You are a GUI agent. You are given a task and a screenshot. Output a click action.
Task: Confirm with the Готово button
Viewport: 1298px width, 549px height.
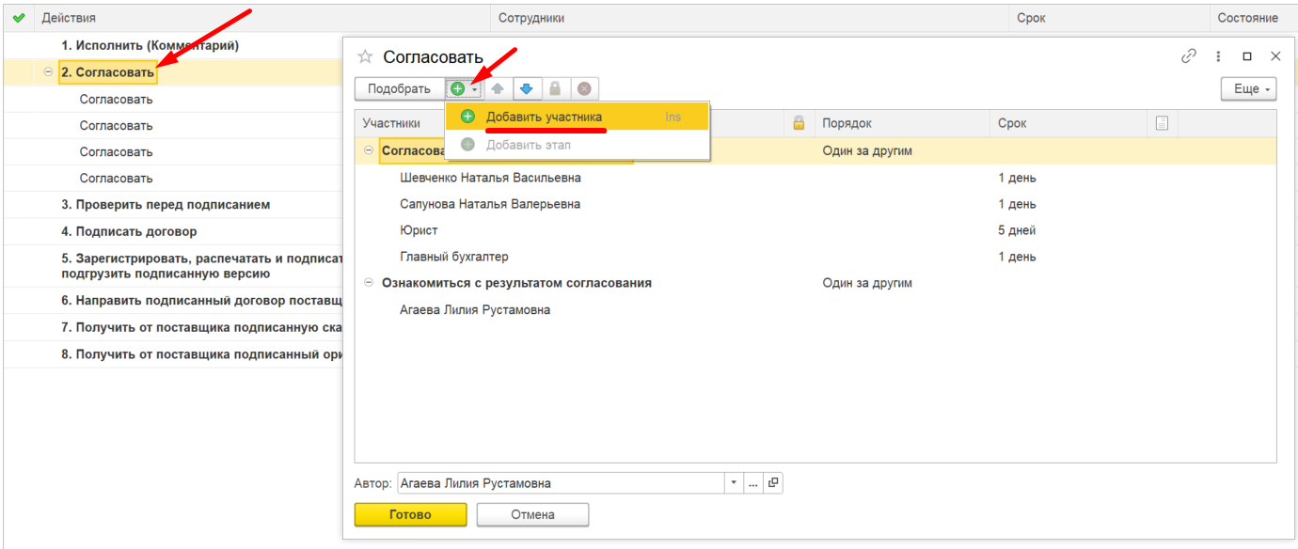(x=410, y=514)
